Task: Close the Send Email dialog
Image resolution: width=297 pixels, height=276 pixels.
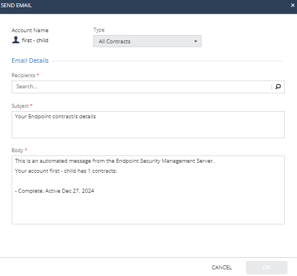Action: pyautogui.click(x=293, y=6)
